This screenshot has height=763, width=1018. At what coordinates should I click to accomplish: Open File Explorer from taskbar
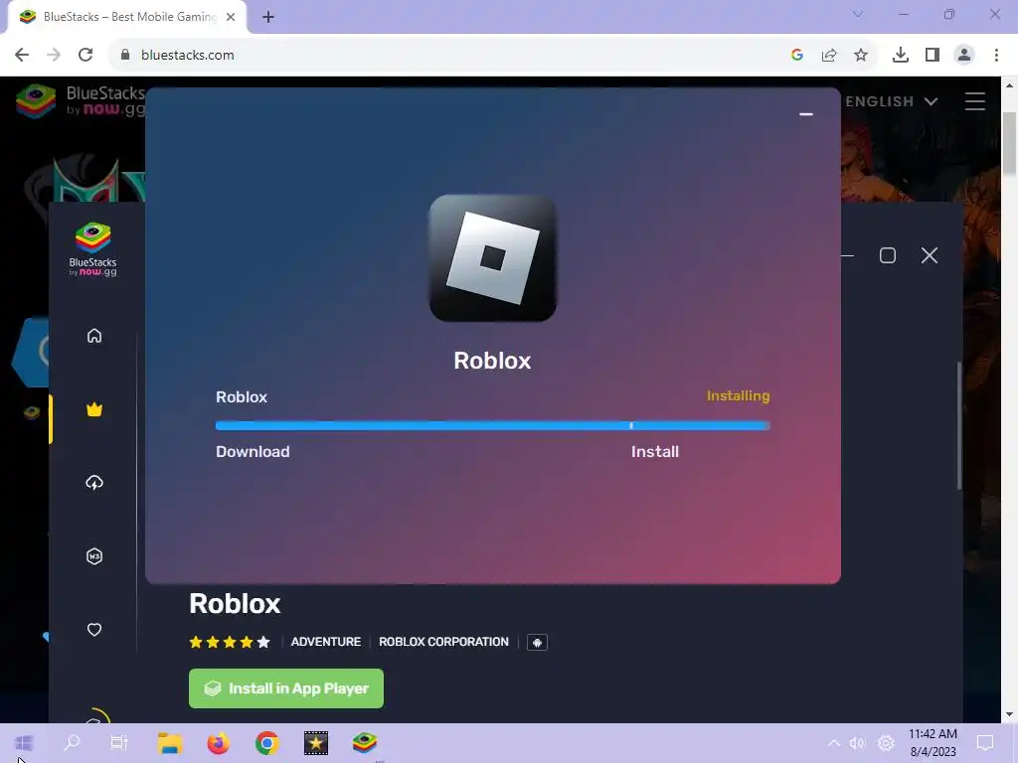coord(169,743)
